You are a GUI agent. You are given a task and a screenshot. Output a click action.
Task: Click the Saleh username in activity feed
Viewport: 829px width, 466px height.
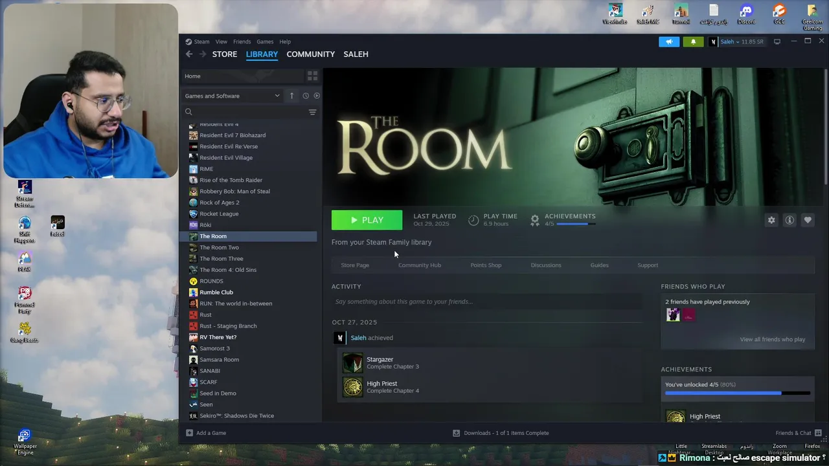coord(358,338)
